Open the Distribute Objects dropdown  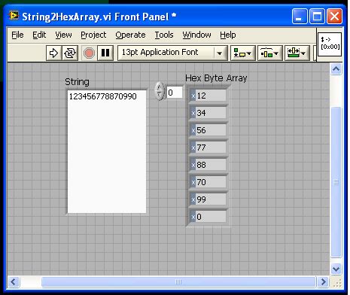[x=270, y=53]
